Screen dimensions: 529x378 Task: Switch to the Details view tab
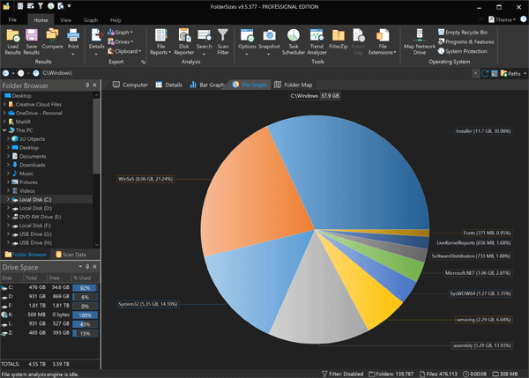click(168, 85)
